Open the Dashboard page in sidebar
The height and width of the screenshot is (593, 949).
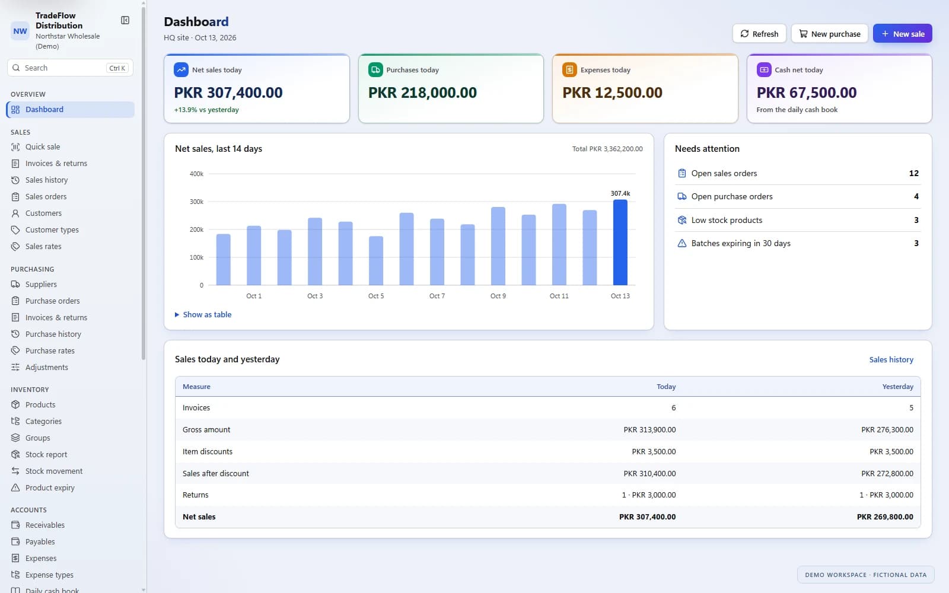point(71,110)
